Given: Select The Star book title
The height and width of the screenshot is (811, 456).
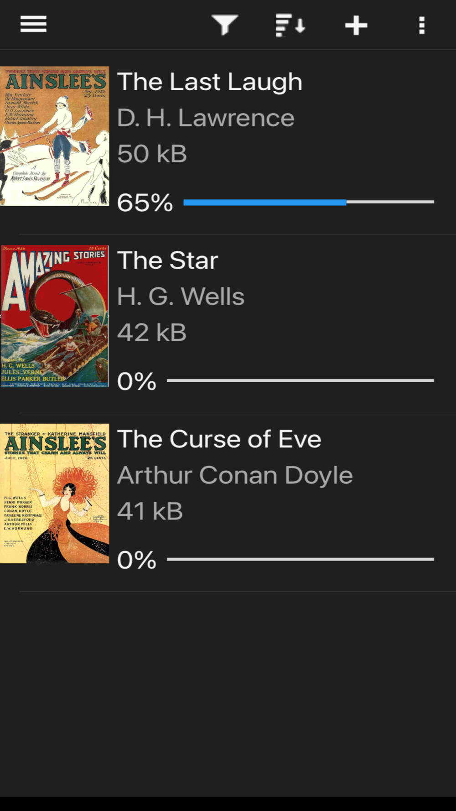Looking at the screenshot, I should pyautogui.click(x=168, y=260).
